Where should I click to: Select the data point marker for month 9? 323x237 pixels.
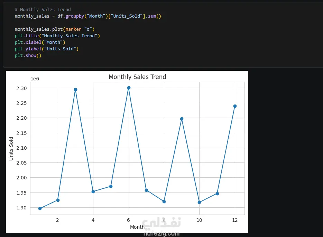(x=182, y=119)
